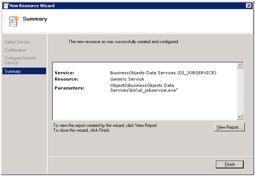The height and width of the screenshot is (176, 255).
Task: Click the summary box scroll up arrow
Action: [x=240, y=66]
